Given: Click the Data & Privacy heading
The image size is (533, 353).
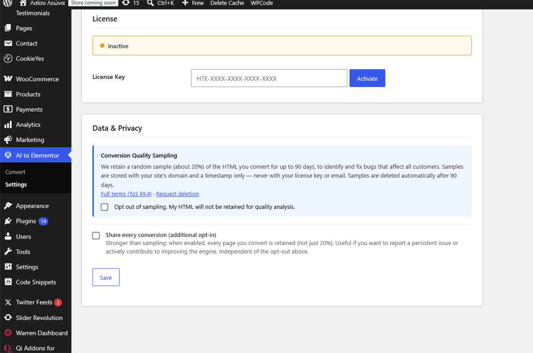Looking at the screenshot, I should click(x=117, y=128).
